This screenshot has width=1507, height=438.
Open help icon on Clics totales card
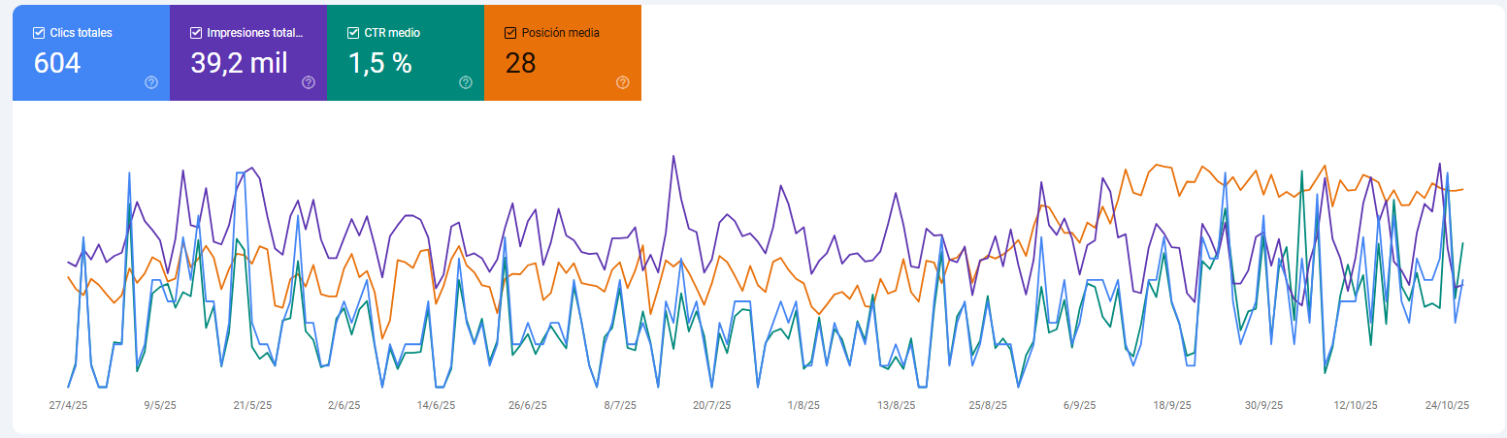(151, 82)
